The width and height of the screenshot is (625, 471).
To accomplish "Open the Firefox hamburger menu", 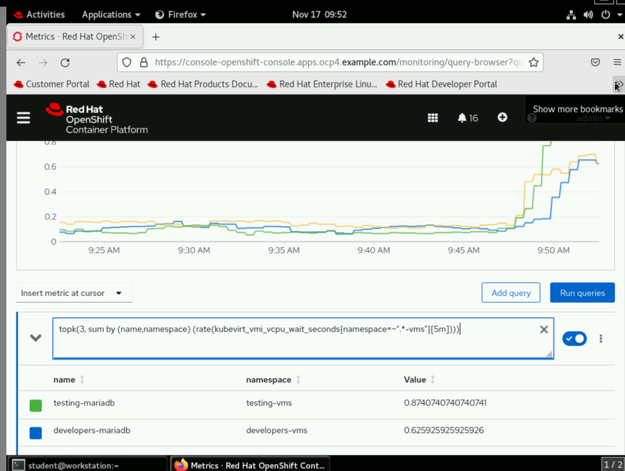I will (617, 62).
